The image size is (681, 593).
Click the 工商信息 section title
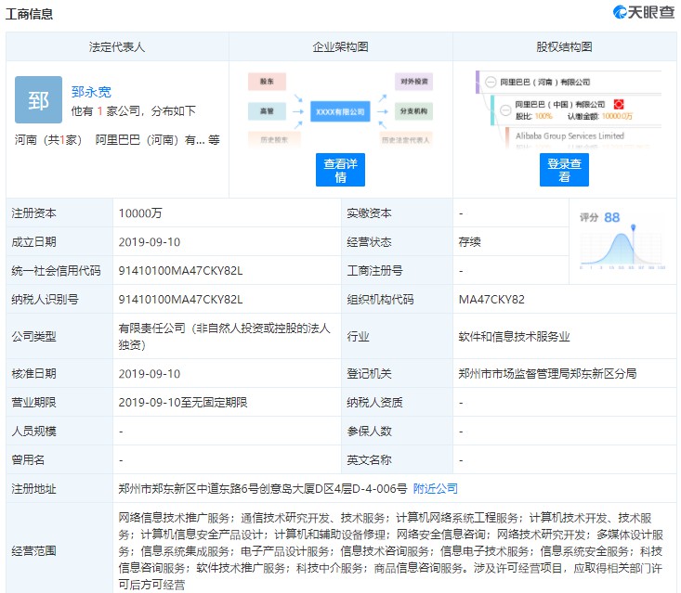coord(29,14)
